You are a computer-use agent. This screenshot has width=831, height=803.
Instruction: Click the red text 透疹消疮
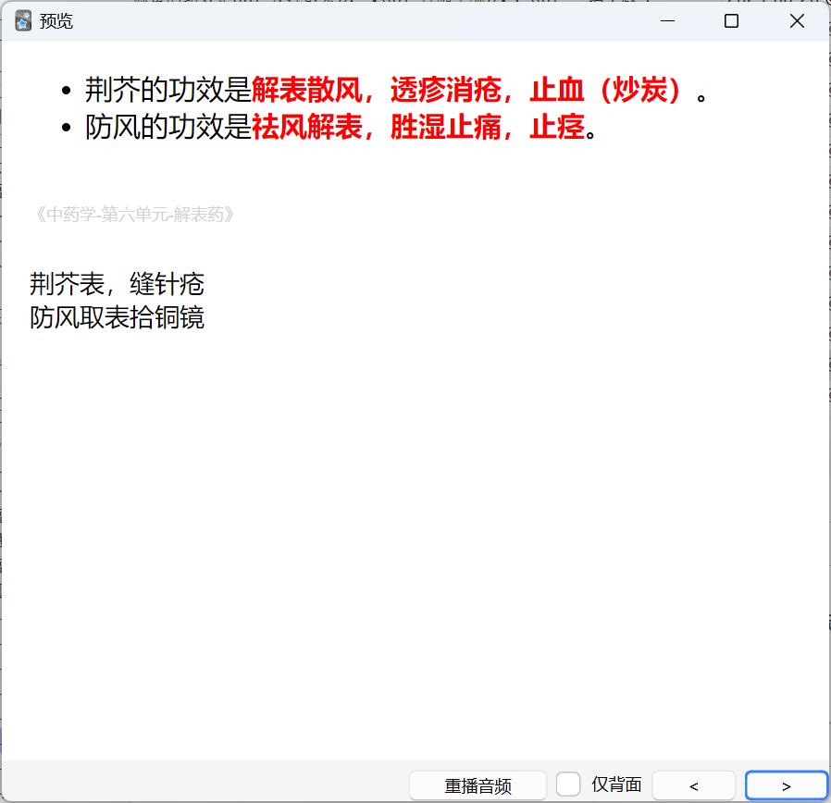[x=446, y=90]
